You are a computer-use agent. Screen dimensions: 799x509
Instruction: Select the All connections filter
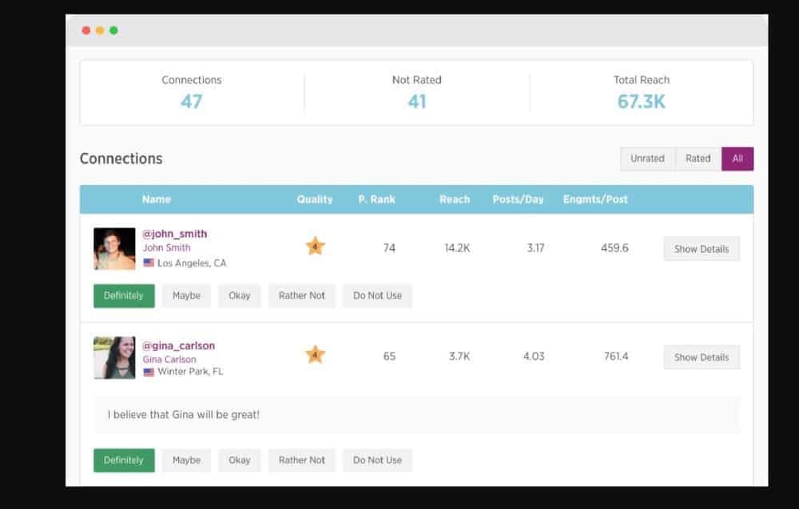pos(737,159)
